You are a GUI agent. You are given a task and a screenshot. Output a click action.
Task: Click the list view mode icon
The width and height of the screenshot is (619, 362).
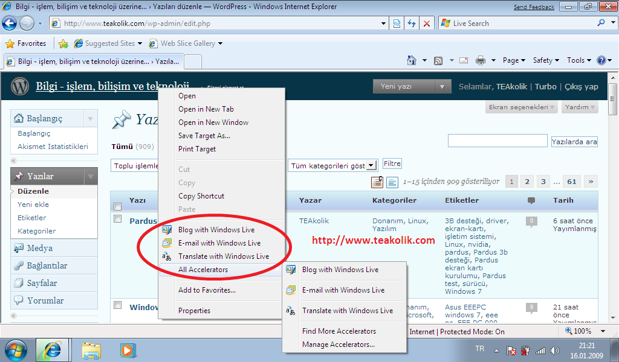tap(377, 182)
